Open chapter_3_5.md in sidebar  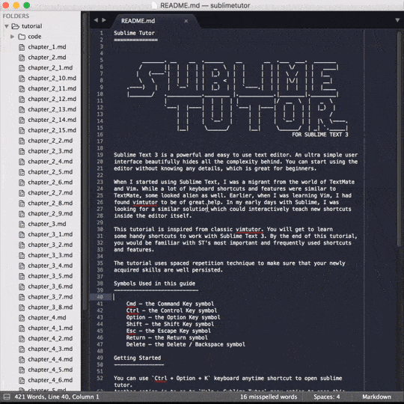click(50, 276)
